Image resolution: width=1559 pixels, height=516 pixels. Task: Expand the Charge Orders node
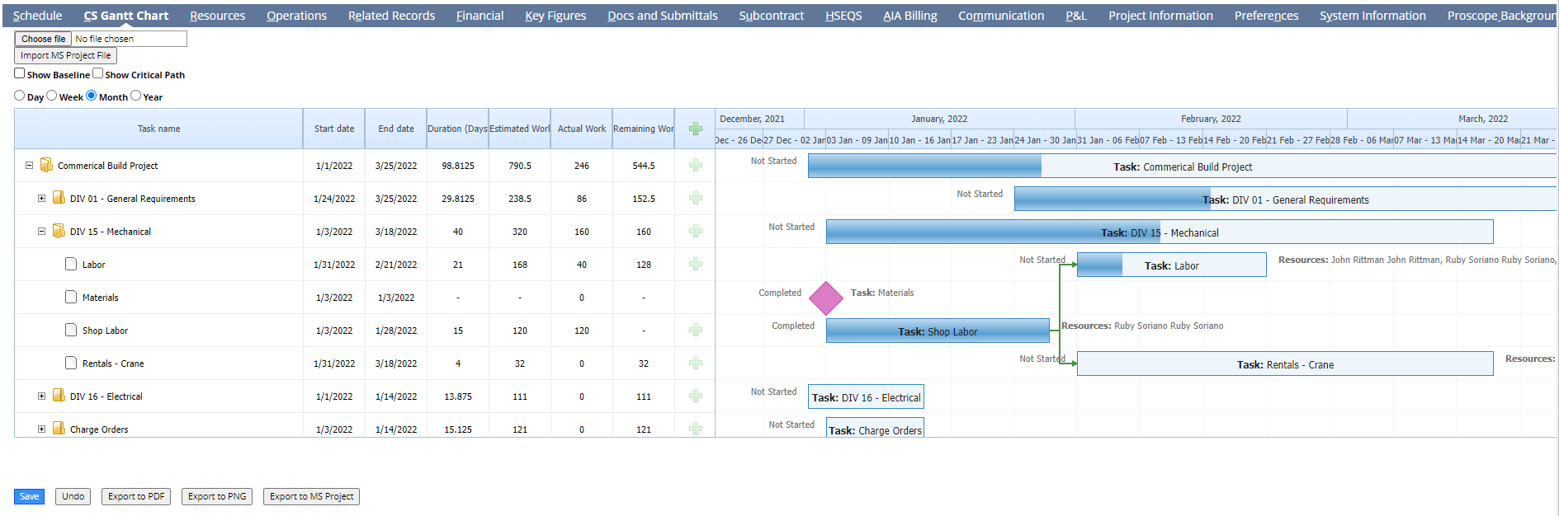[x=41, y=429]
